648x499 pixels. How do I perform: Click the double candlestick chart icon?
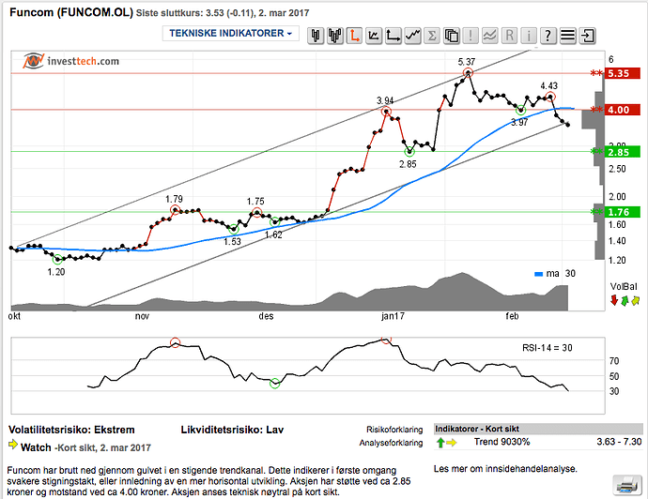click(335, 36)
